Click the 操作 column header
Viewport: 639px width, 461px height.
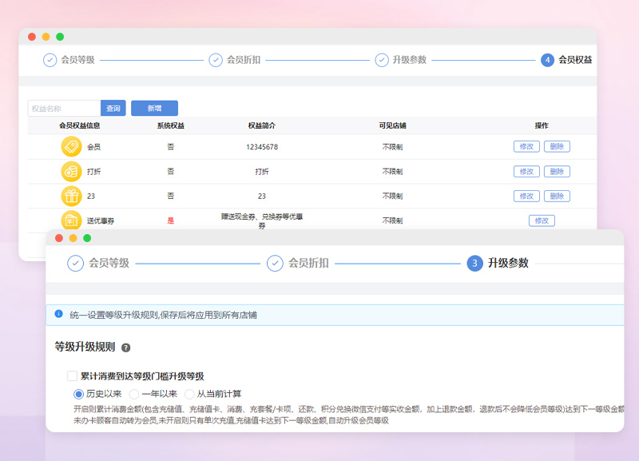[x=542, y=125]
